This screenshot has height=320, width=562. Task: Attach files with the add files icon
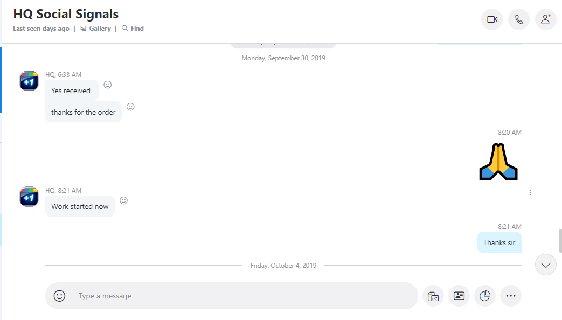tap(433, 296)
